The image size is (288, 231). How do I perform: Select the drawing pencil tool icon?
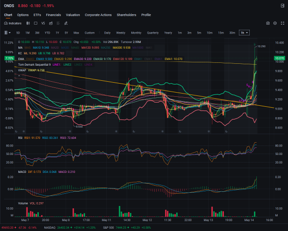[66, 23]
